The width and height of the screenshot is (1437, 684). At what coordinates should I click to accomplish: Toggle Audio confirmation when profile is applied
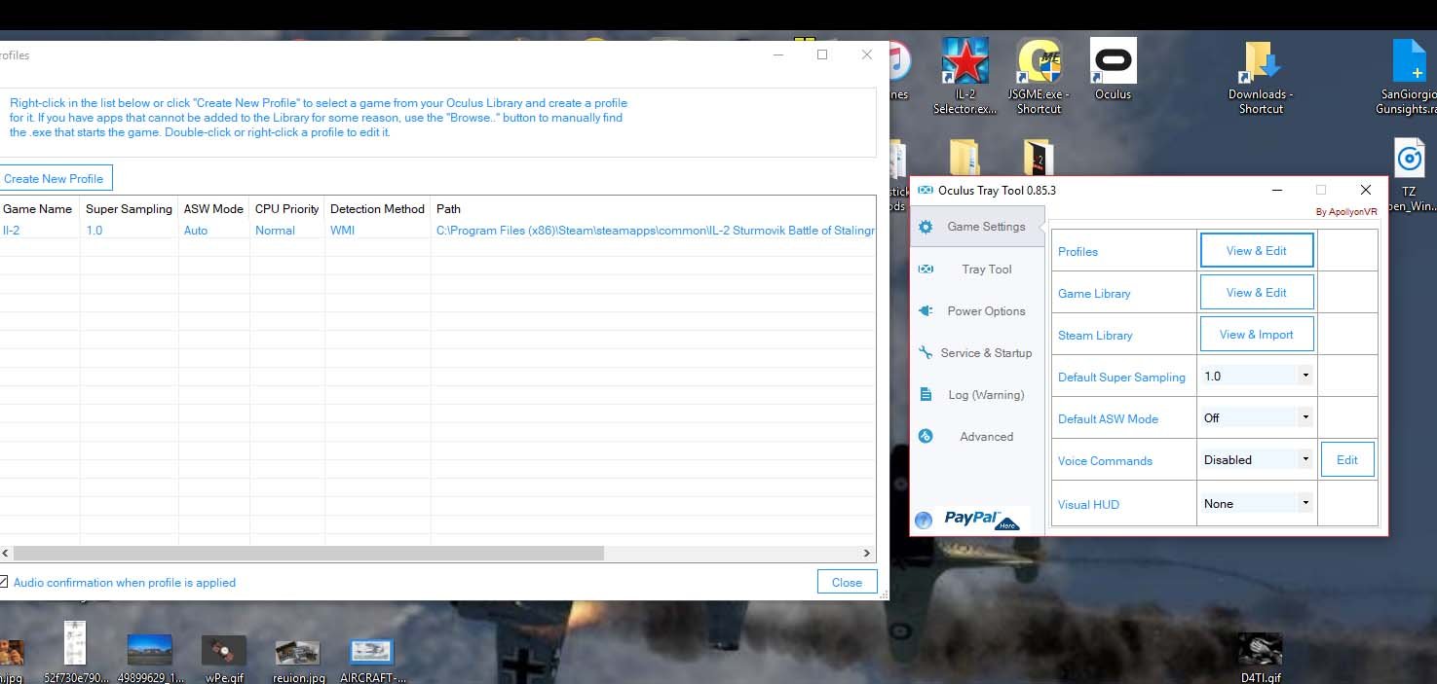[3, 582]
